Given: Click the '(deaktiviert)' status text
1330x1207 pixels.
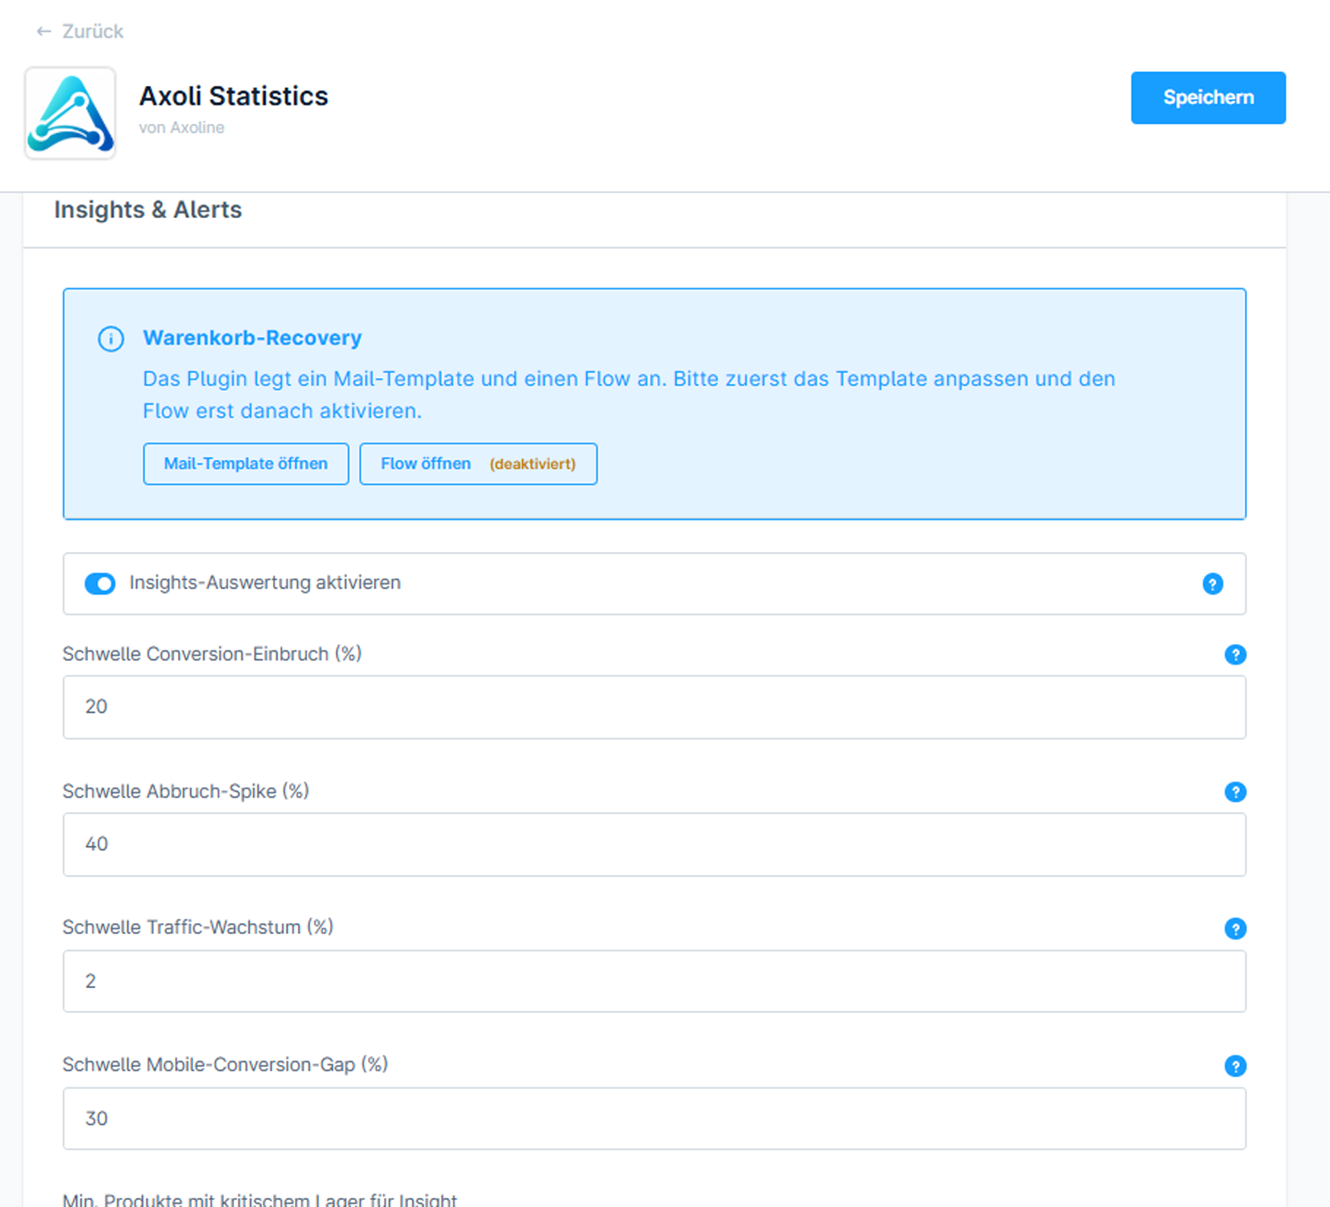Looking at the screenshot, I should pos(533,464).
